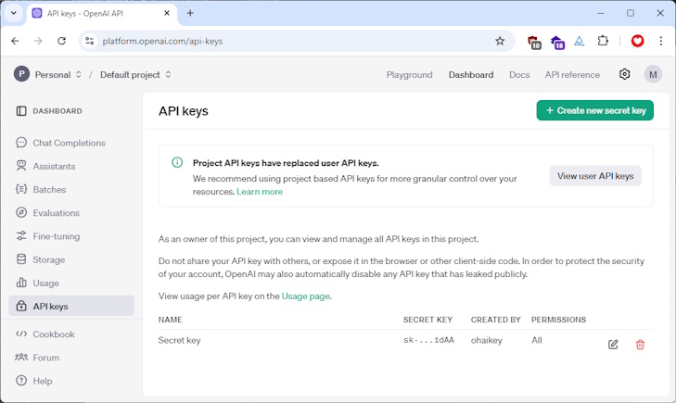Click the 'API keys' page heading

[x=184, y=111]
